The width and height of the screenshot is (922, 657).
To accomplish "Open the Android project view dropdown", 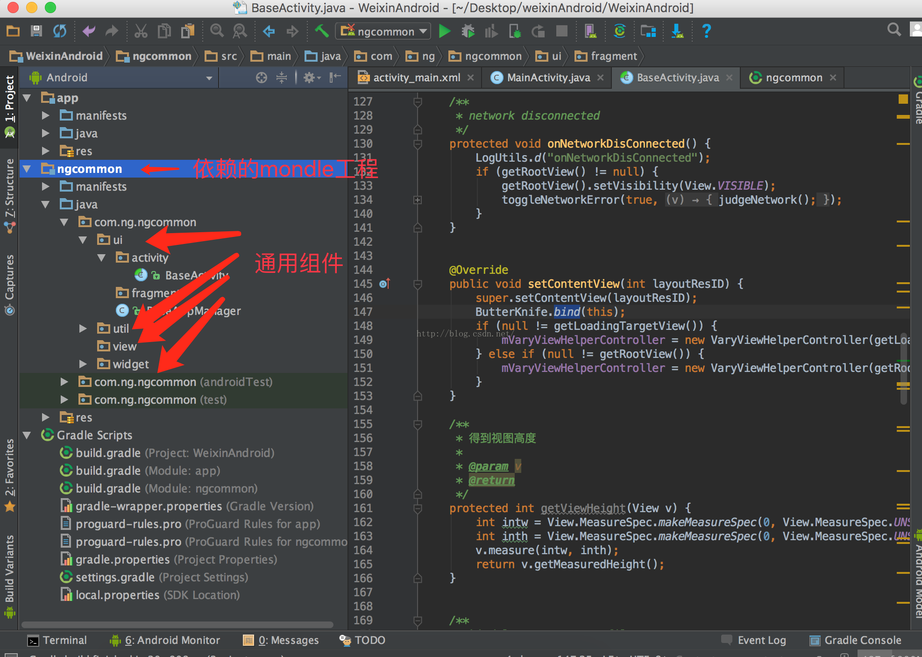I will (x=209, y=78).
